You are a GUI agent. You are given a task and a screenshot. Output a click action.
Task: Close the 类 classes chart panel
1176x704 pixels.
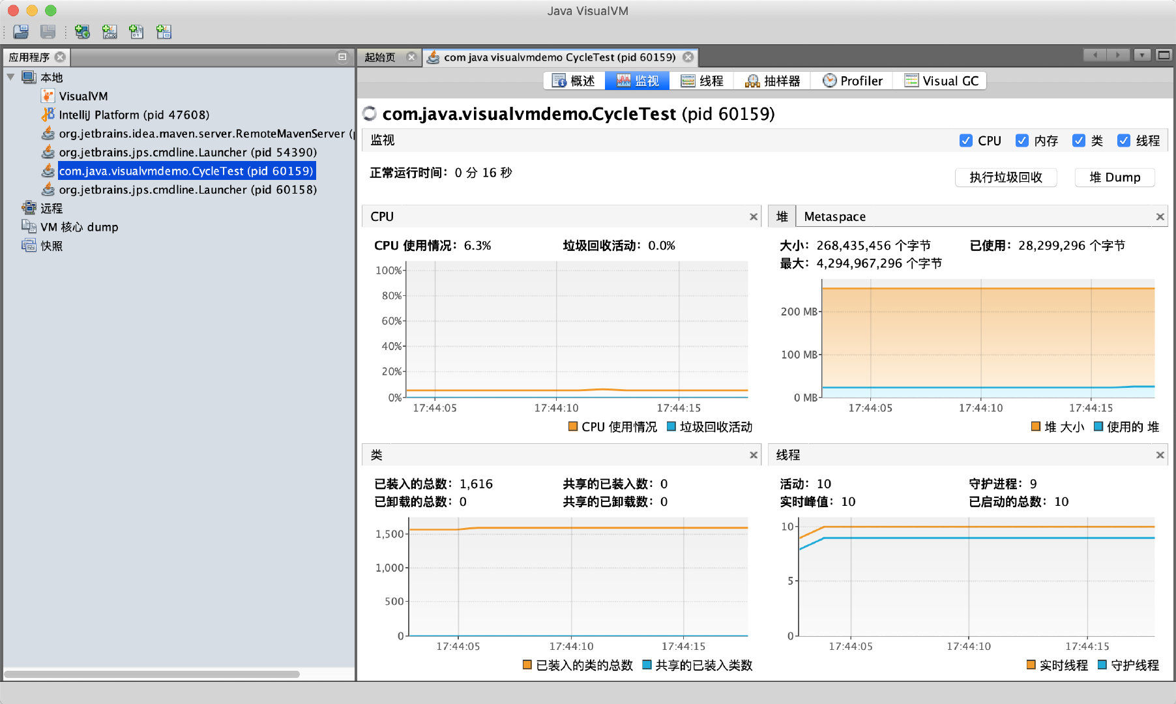point(754,455)
